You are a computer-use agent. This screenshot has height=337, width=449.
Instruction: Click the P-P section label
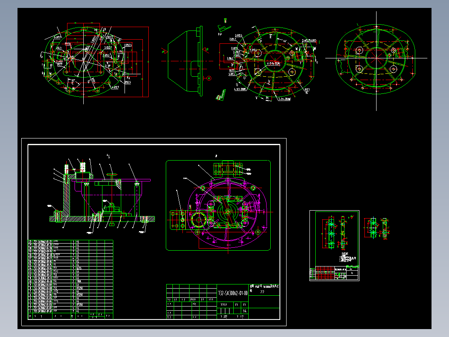[220, 35]
